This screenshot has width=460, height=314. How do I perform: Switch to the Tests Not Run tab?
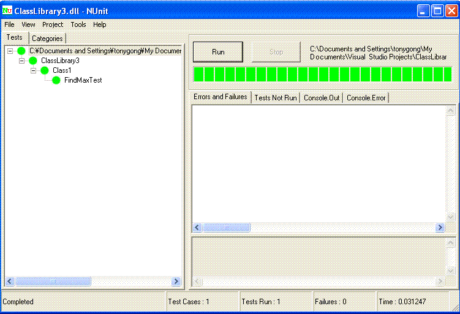click(x=276, y=98)
